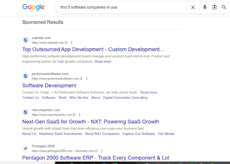Click the Pentagon 2000 favicon
This screenshot has height=164, width=230.
click(x=26, y=148)
